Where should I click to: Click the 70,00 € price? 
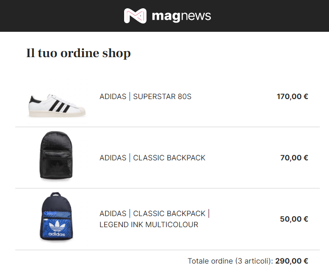pyautogui.click(x=294, y=158)
